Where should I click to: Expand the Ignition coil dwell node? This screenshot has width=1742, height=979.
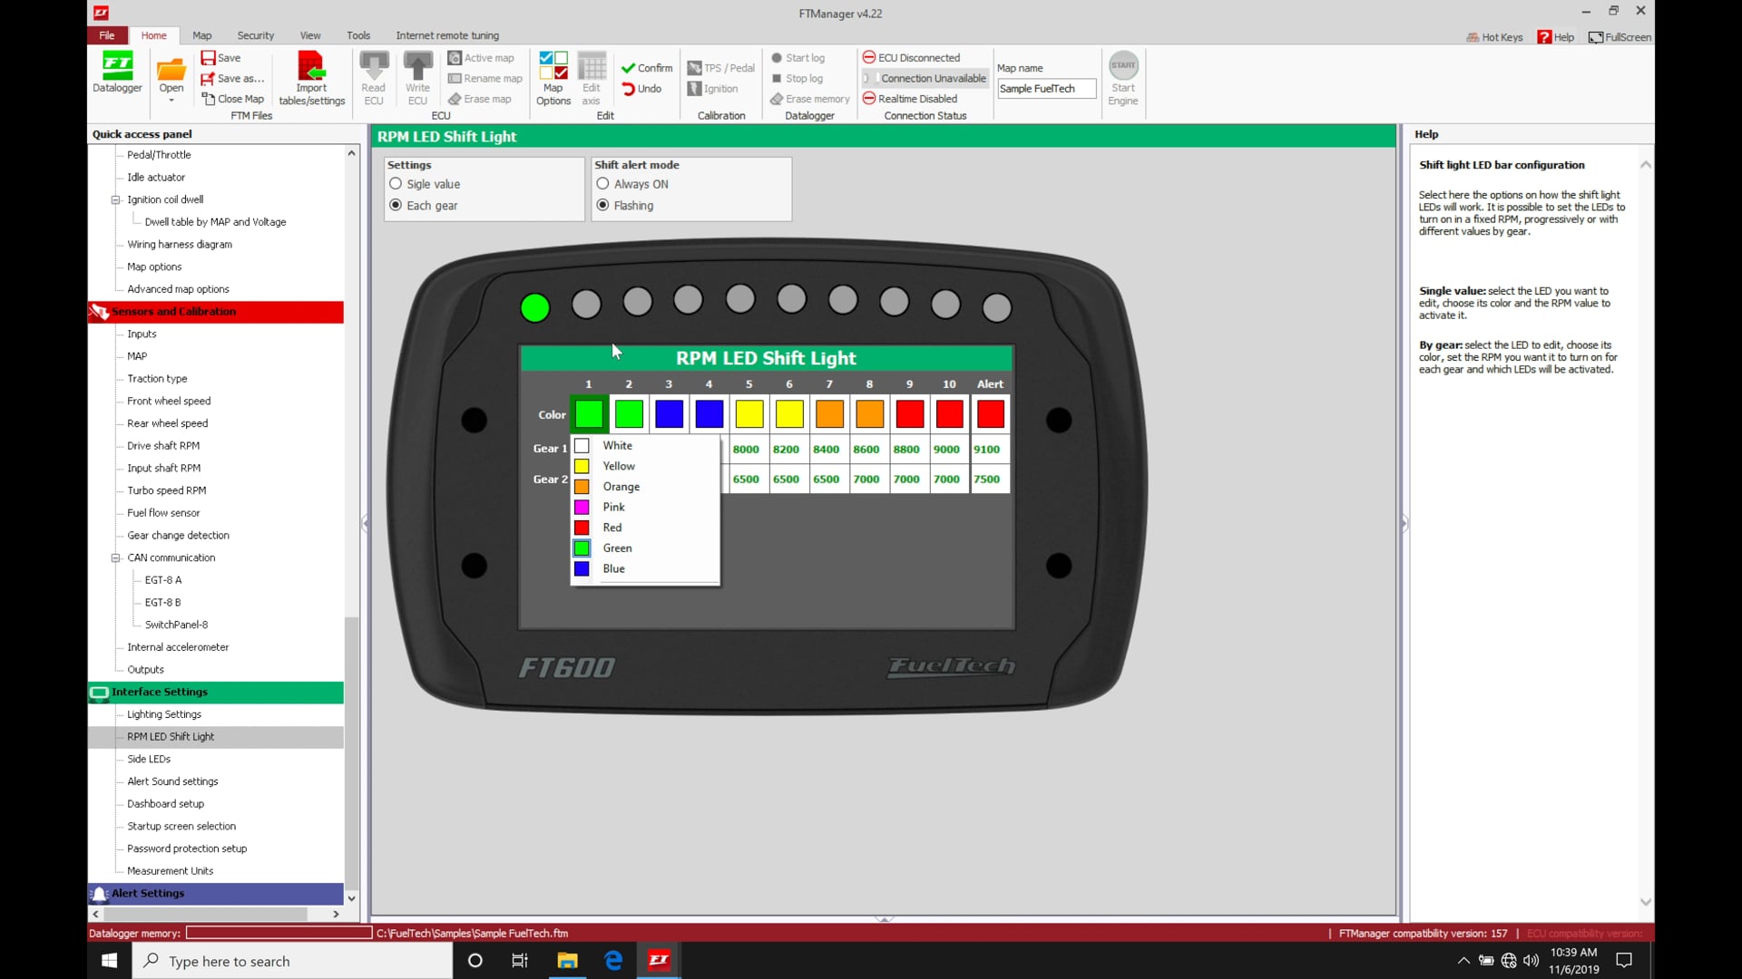coord(116,199)
